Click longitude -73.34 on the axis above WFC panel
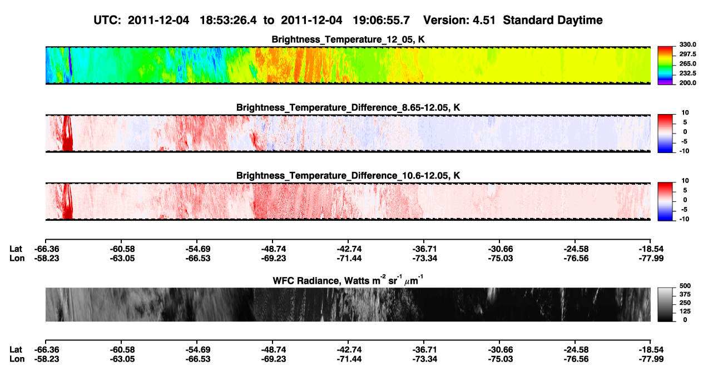The width and height of the screenshot is (723, 371). (x=424, y=258)
